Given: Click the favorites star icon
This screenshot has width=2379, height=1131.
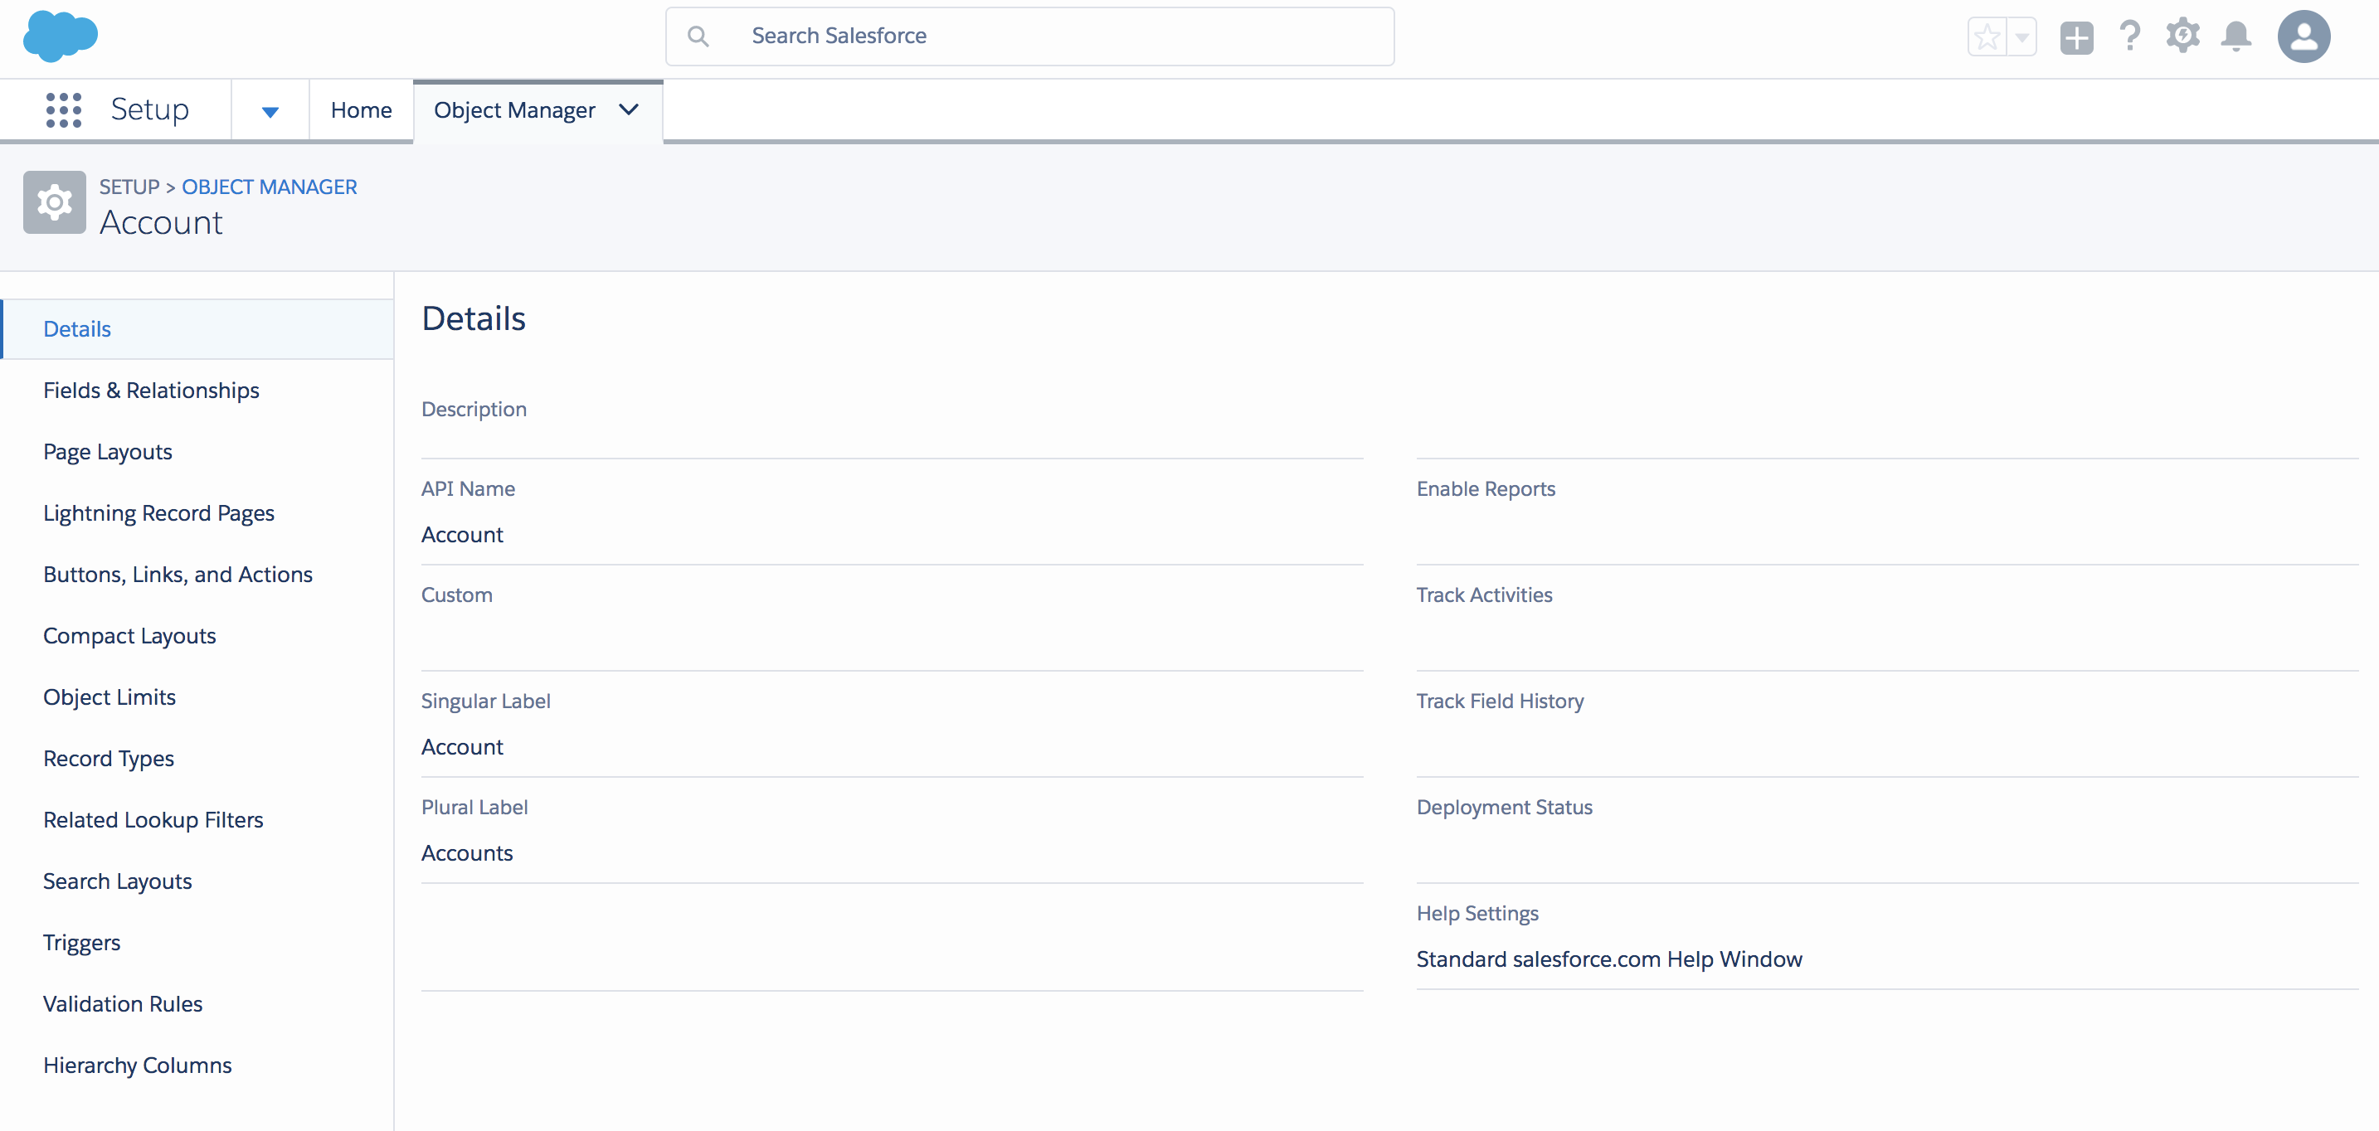Looking at the screenshot, I should point(1987,38).
